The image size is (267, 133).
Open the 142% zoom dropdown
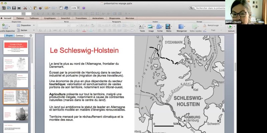pos(78,8)
